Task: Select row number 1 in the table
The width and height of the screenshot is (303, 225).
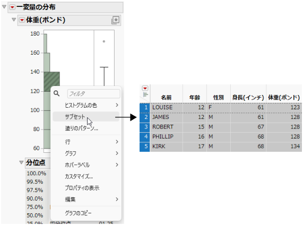Action: click(145, 108)
